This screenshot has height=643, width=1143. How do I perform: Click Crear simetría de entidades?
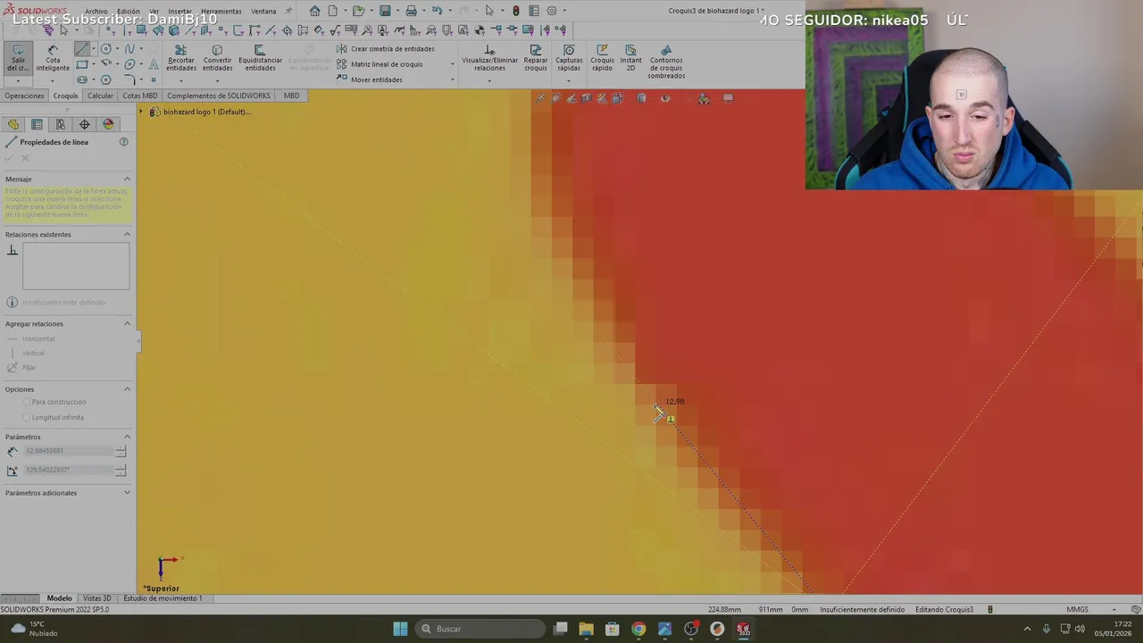[386, 49]
